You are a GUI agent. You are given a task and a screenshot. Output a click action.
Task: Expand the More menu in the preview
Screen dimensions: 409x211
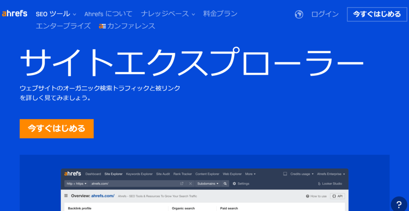point(250,174)
